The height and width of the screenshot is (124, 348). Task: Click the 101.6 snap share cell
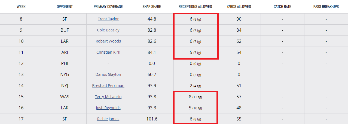pos(152,119)
